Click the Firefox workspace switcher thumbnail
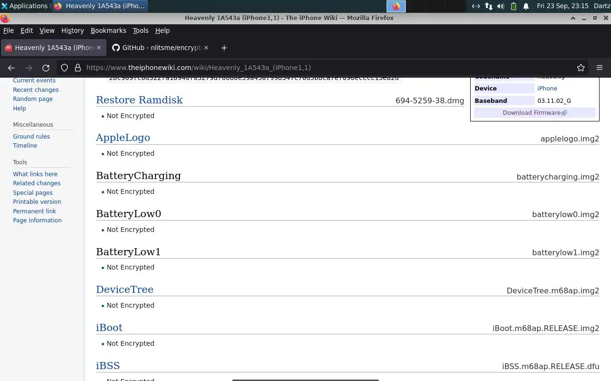The height and width of the screenshot is (381, 611). pos(396,6)
